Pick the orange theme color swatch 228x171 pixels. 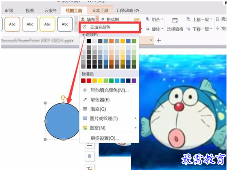pyautogui.click(x=112, y=41)
